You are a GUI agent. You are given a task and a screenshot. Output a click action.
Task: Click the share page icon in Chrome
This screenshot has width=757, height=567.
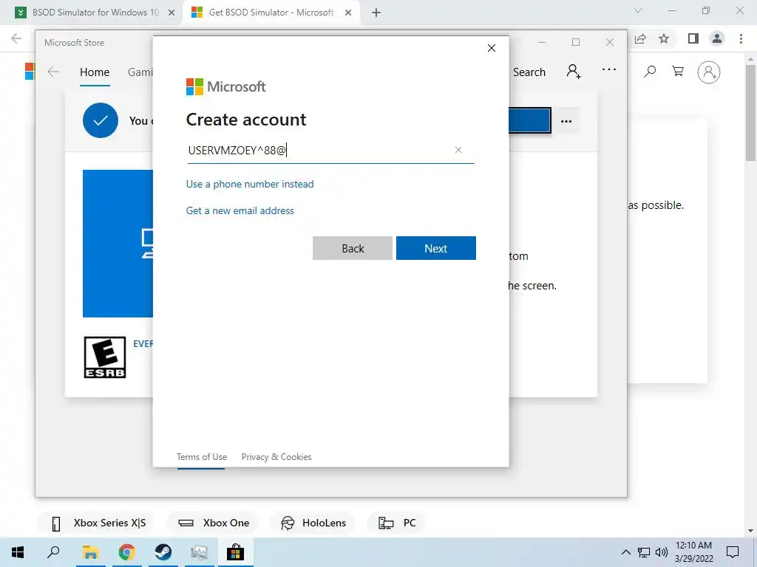coord(640,39)
